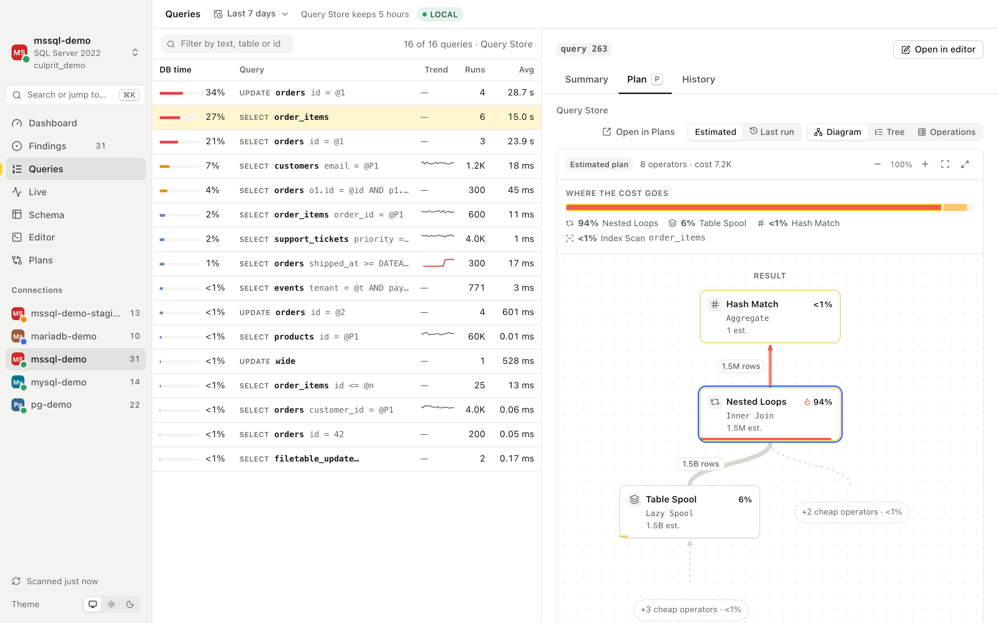Click the zoom in plus icon

coord(925,164)
